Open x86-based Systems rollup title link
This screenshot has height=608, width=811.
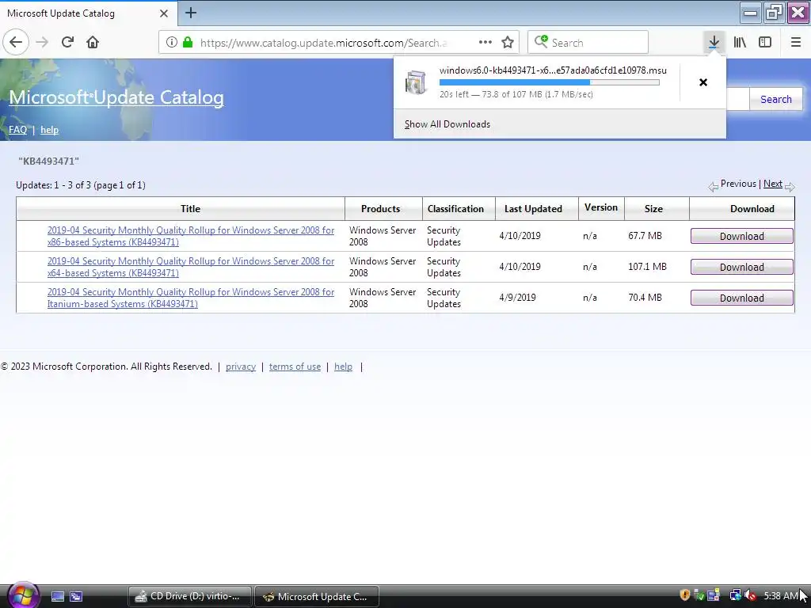point(190,236)
